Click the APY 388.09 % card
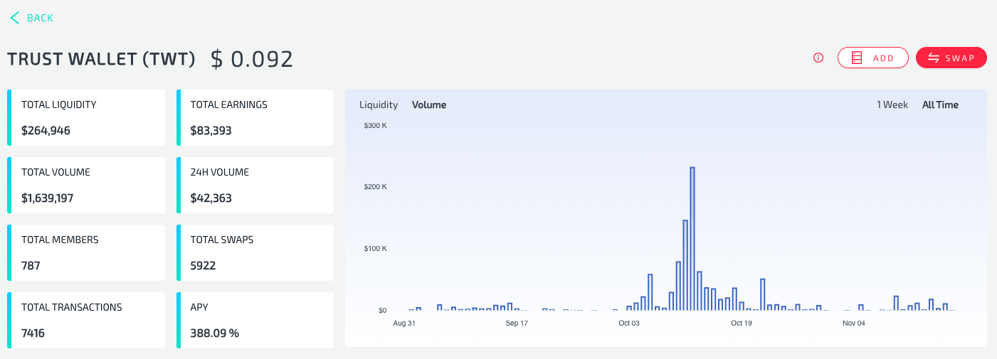 pos(255,320)
